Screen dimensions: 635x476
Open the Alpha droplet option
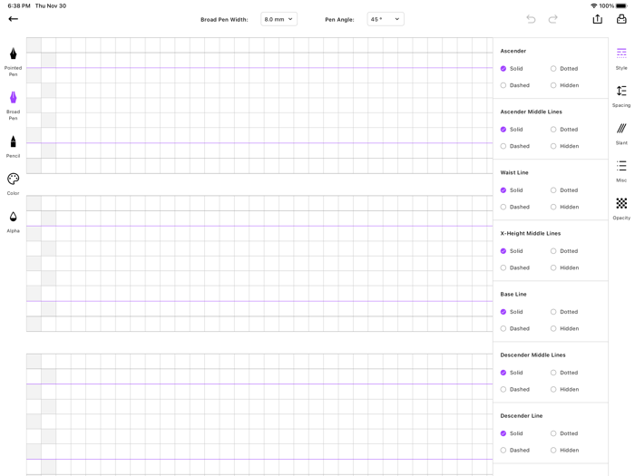pos(13,222)
